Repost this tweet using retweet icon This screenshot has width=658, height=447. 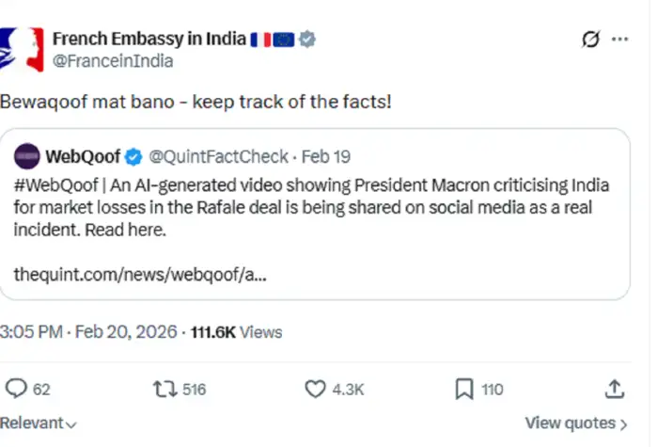click(166, 389)
